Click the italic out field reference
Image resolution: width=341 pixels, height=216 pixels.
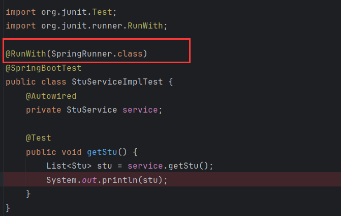[89, 180]
